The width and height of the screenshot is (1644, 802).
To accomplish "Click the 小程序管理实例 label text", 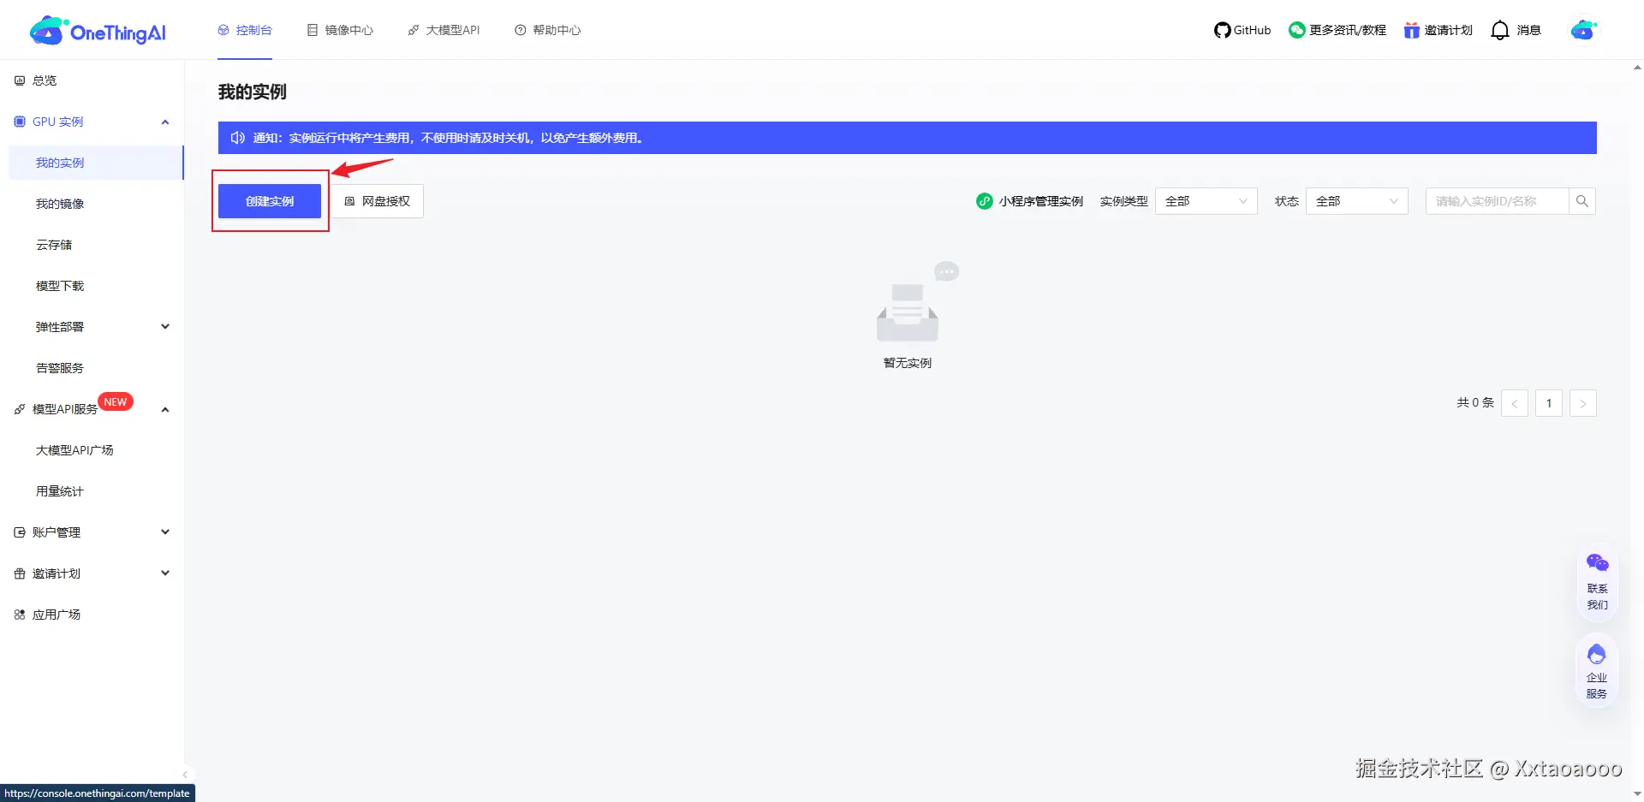I will coord(1041,201).
